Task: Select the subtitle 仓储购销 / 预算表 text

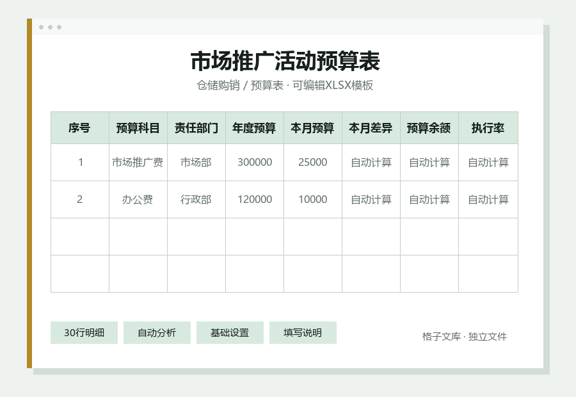Action: pyautogui.click(x=240, y=85)
